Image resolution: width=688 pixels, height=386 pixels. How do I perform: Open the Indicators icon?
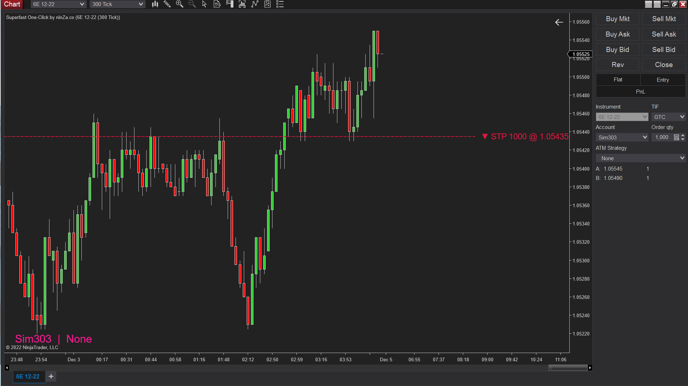click(x=242, y=4)
